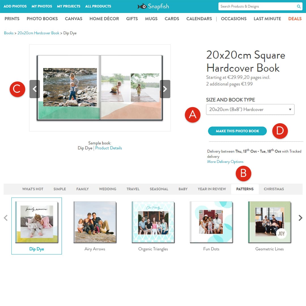
Task: Click the Search Products & Designs field
Action: coord(255,6)
